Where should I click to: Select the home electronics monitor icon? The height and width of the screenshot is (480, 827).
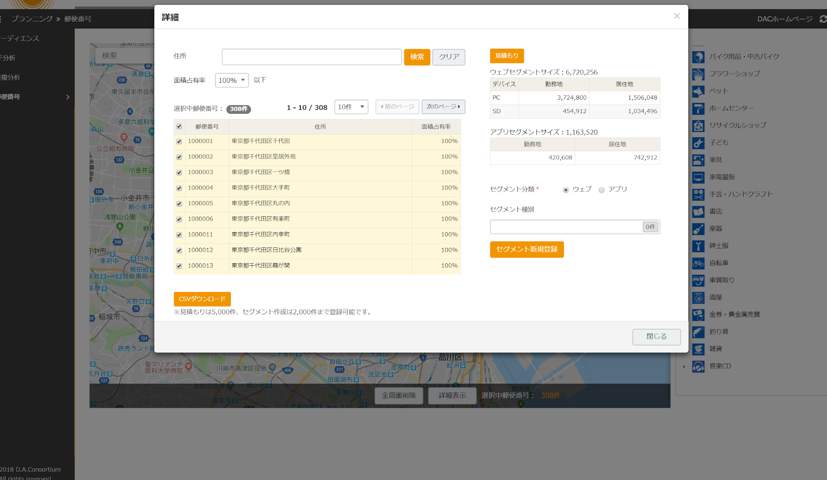pyautogui.click(x=698, y=177)
